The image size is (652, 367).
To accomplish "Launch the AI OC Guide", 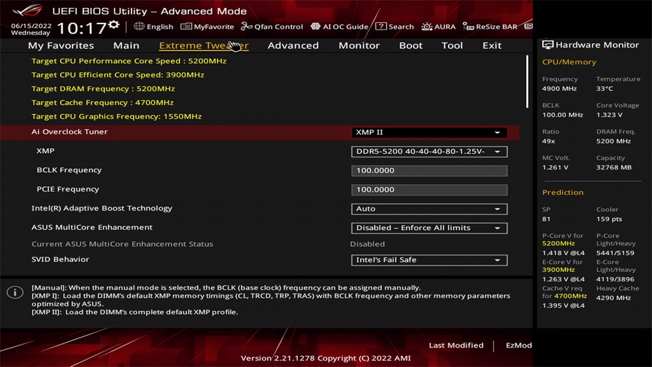I will click(x=339, y=27).
